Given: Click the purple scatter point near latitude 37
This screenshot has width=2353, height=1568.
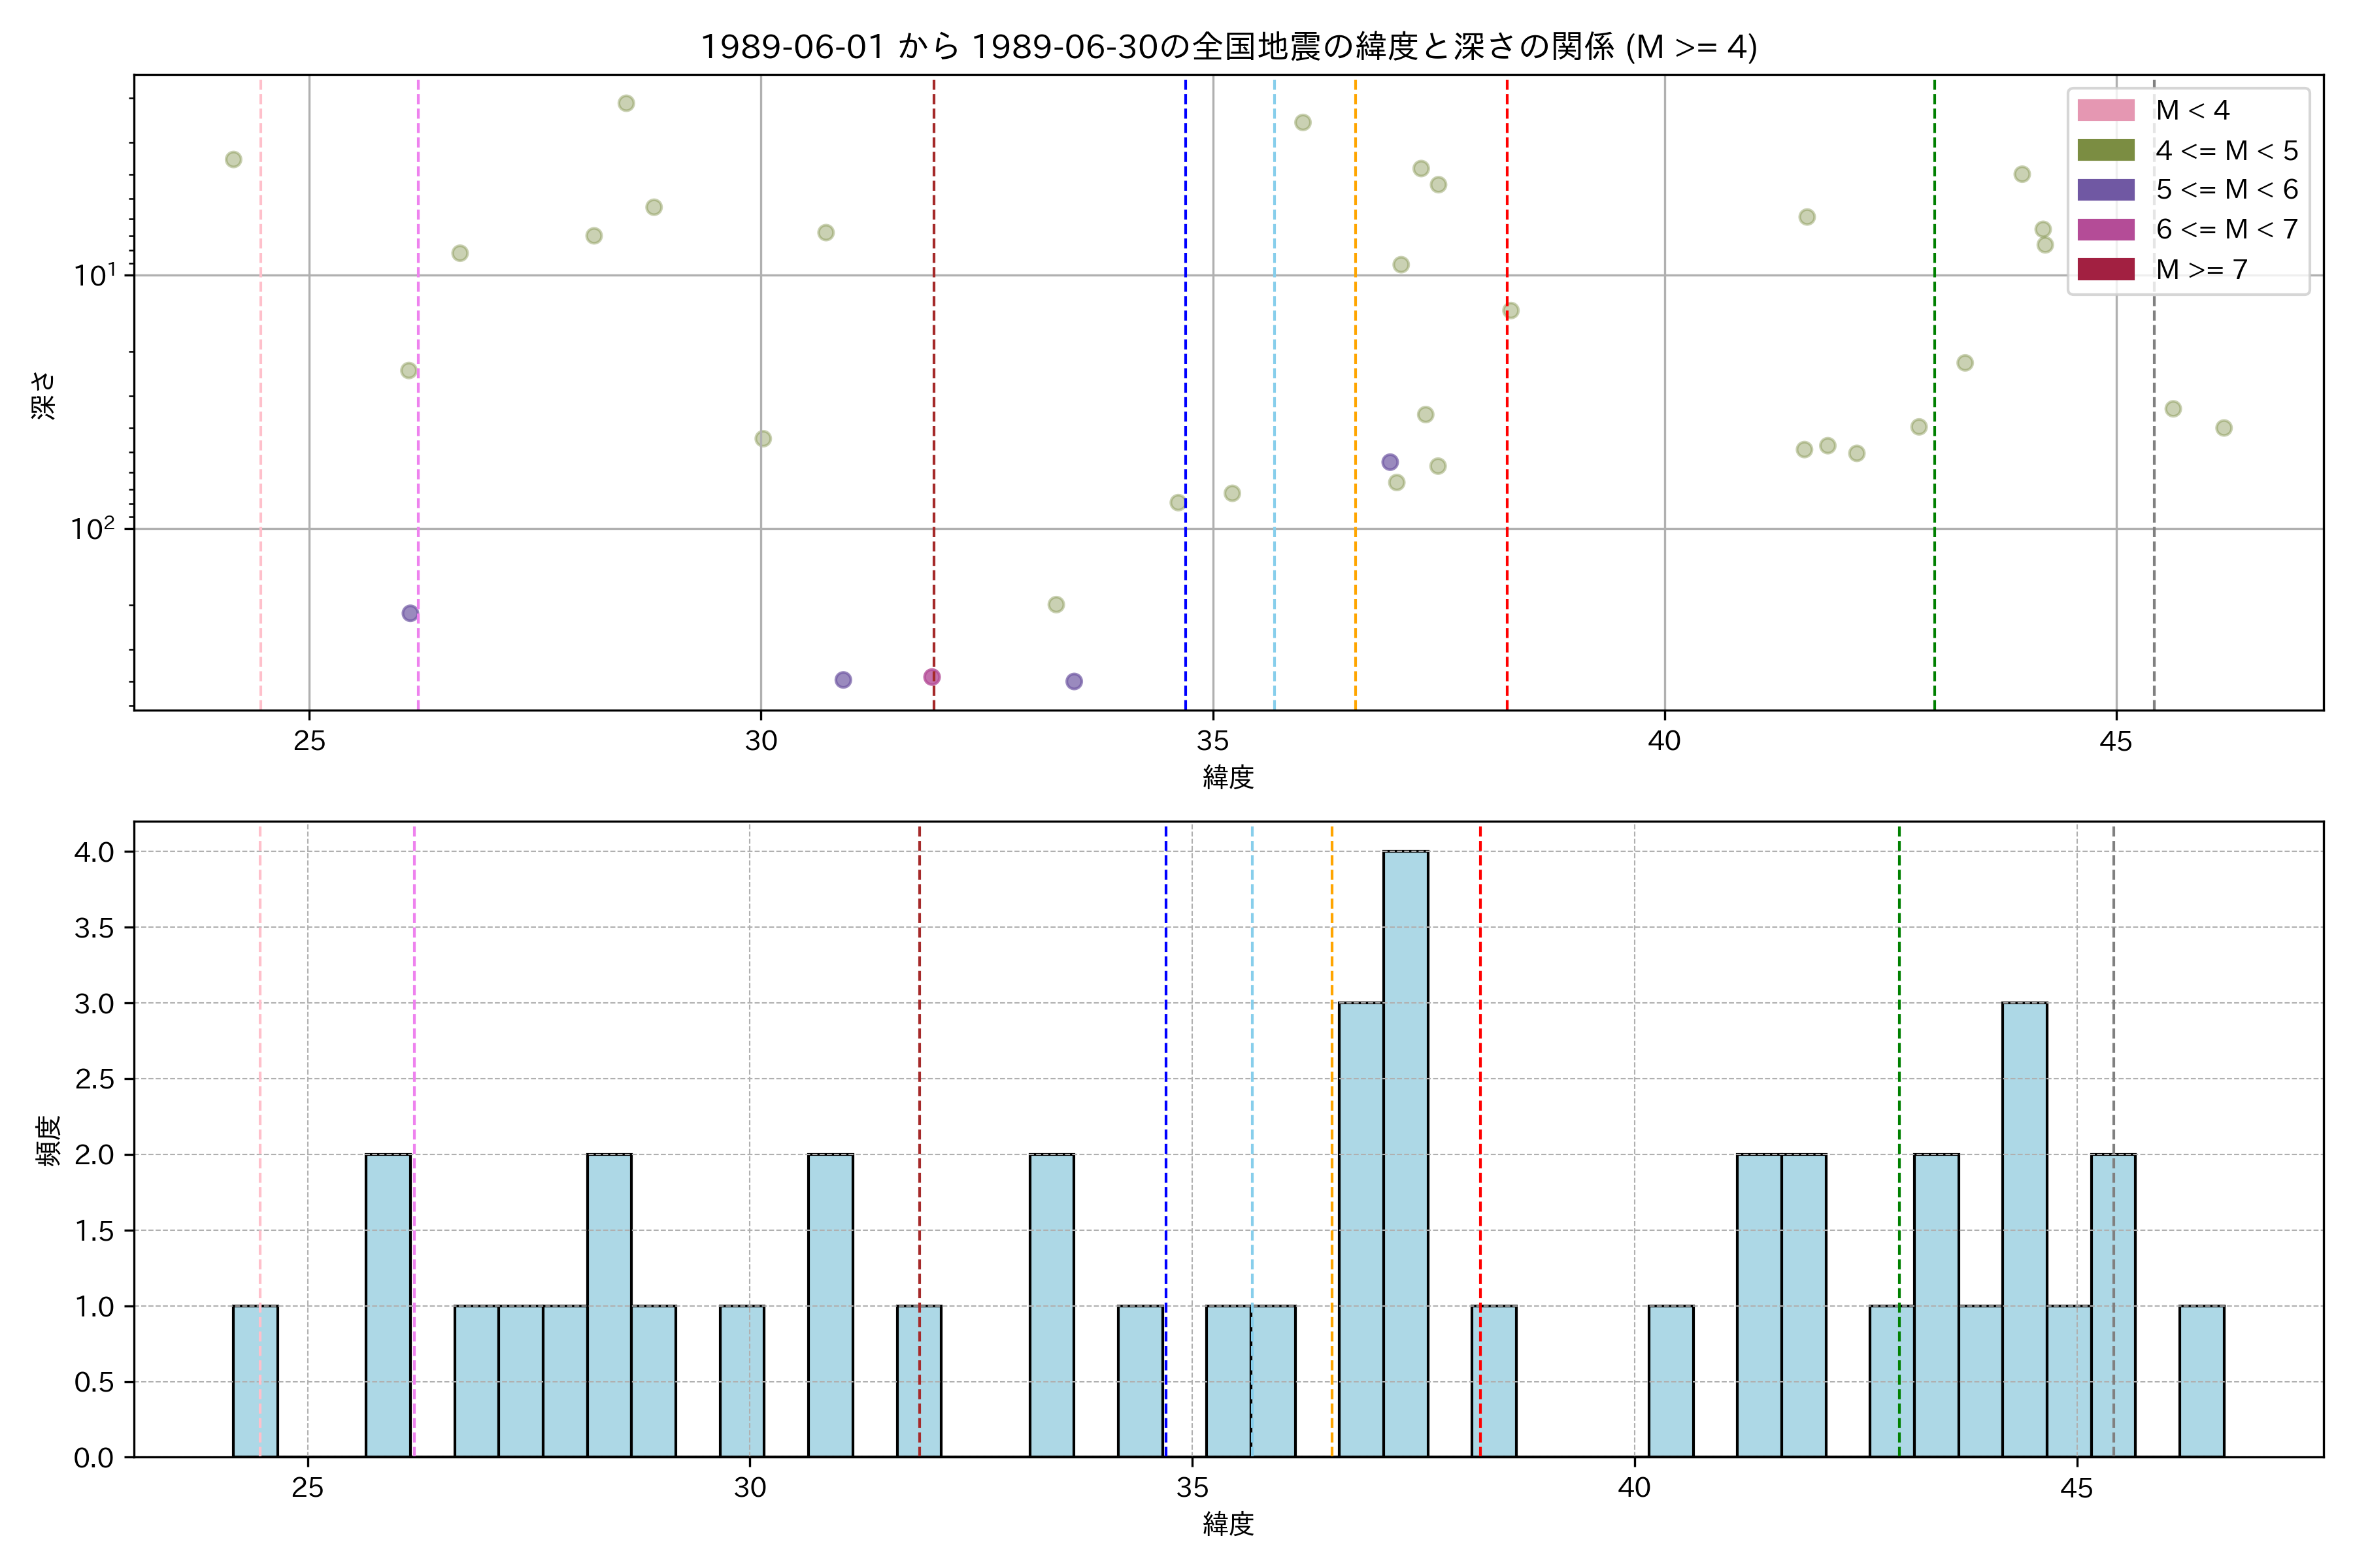Looking at the screenshot, I should pyautogui.click(x=1390, y=462).
